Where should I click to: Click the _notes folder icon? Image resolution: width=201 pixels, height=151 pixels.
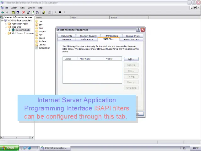(37, 44)
